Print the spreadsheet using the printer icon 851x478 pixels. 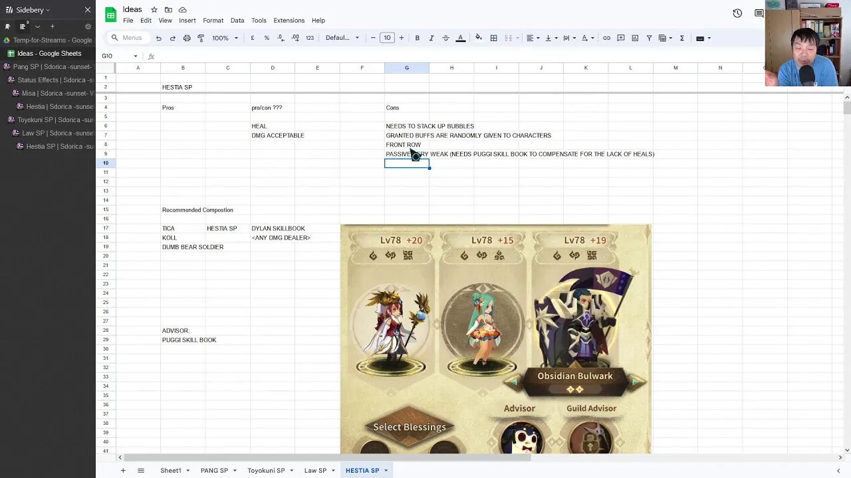[x=187, y=38]
